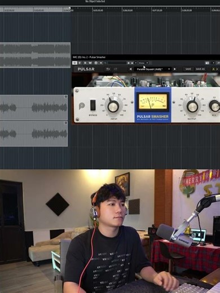Select the bottom vocal audio clip
The height and width of the screenshot is (293, 220).
[x=34, y=134]
